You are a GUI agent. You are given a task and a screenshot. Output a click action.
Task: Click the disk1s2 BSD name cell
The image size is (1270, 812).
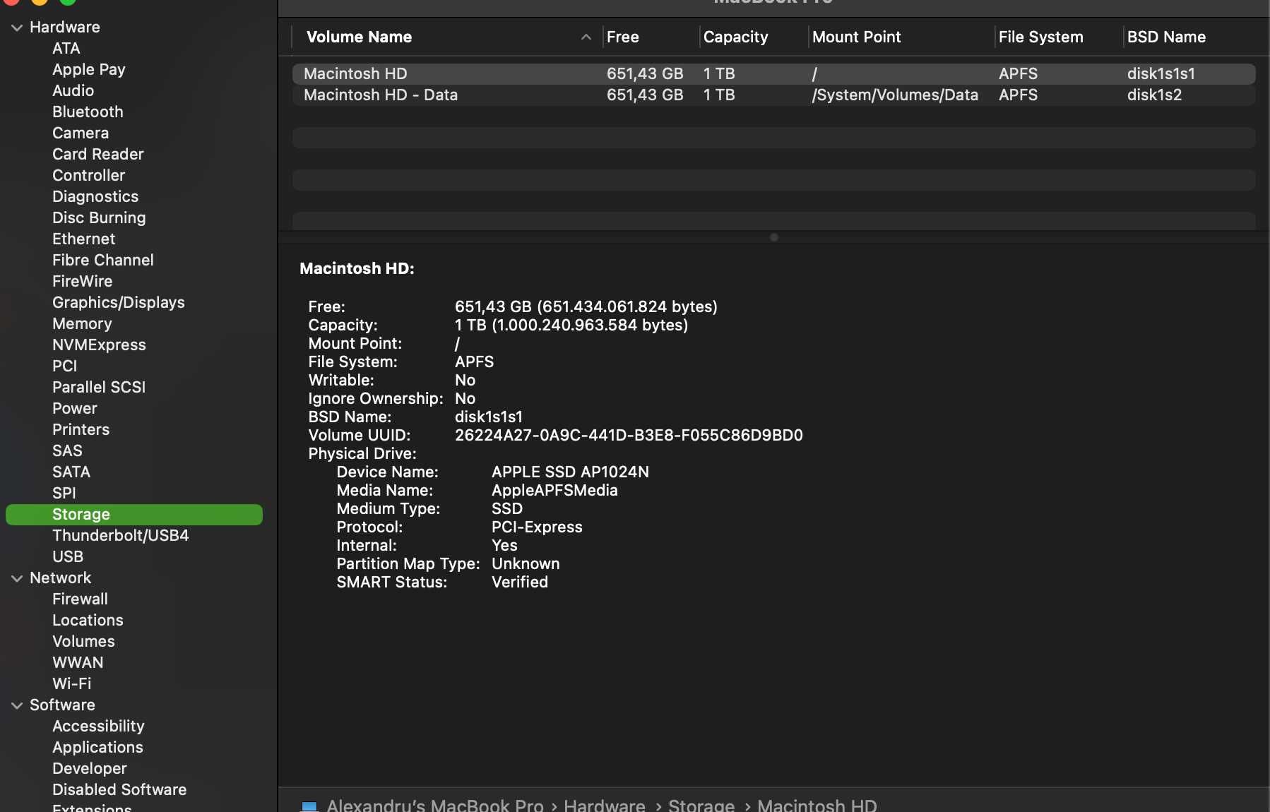[1154, 95]
